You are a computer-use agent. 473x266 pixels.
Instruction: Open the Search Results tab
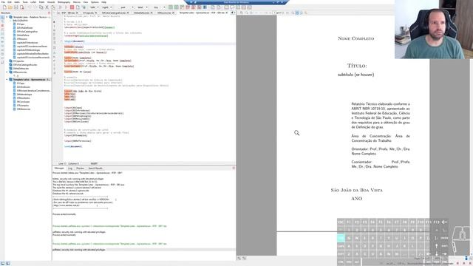tap(95, 168)
